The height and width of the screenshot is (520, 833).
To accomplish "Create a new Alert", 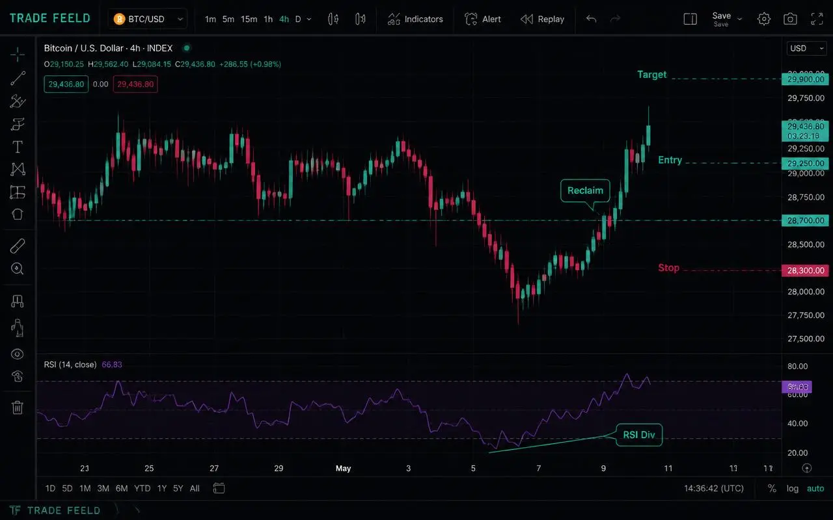I will pyautogui.click(x=483, y=19).
